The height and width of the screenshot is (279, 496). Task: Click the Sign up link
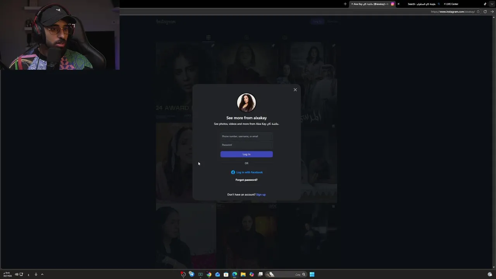(x=261, y=195)
